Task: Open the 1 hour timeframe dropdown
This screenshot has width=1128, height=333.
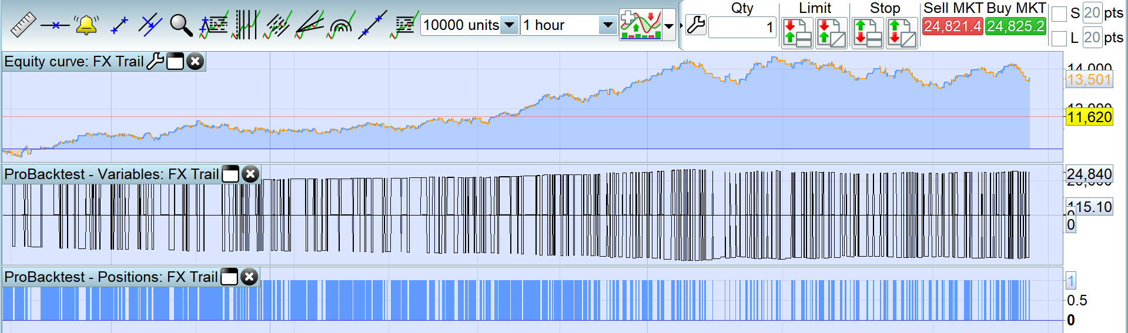Action: point(608,25)
